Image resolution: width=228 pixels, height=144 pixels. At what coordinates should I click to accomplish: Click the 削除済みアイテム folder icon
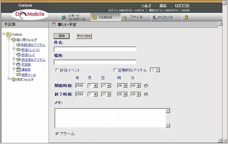coord(18,45)
